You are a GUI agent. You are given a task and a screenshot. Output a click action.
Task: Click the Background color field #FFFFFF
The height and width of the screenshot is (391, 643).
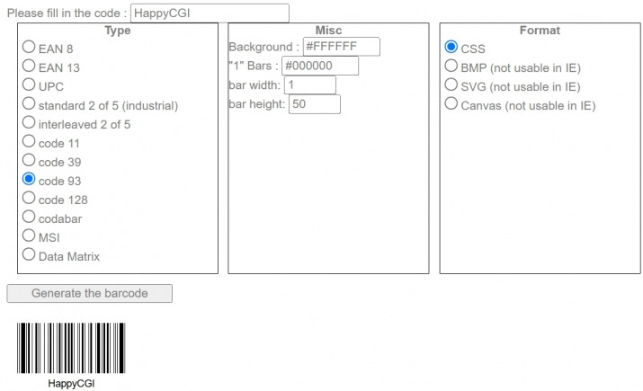341,47
